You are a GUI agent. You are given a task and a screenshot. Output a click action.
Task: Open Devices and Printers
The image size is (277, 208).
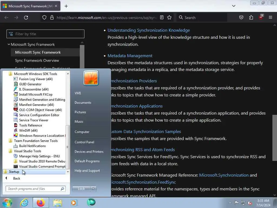click(89, 152)
